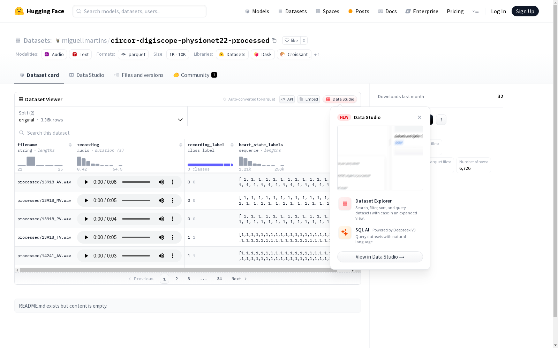Click the Sign Up button
The image size is (558, 348).
(525, 11)
